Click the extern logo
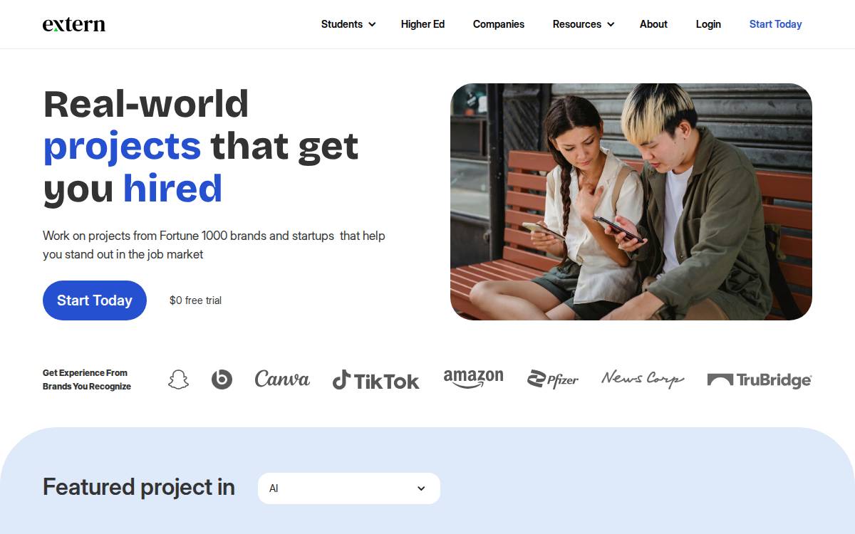This screenshot has height=534, width=855. (74, 24)
